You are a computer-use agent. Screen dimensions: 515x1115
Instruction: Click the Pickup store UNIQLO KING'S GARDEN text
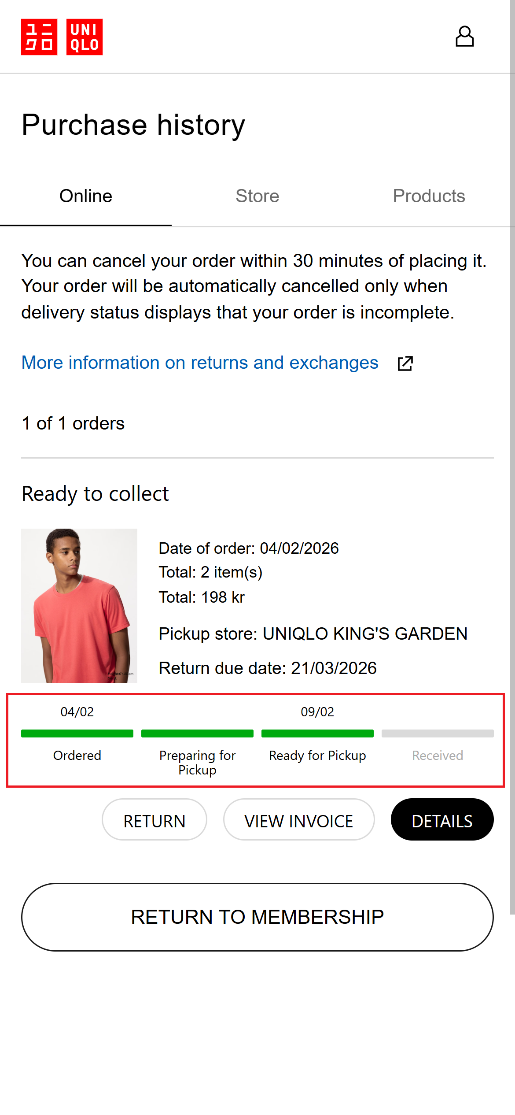pyautogui.click(x=313, y=633)
